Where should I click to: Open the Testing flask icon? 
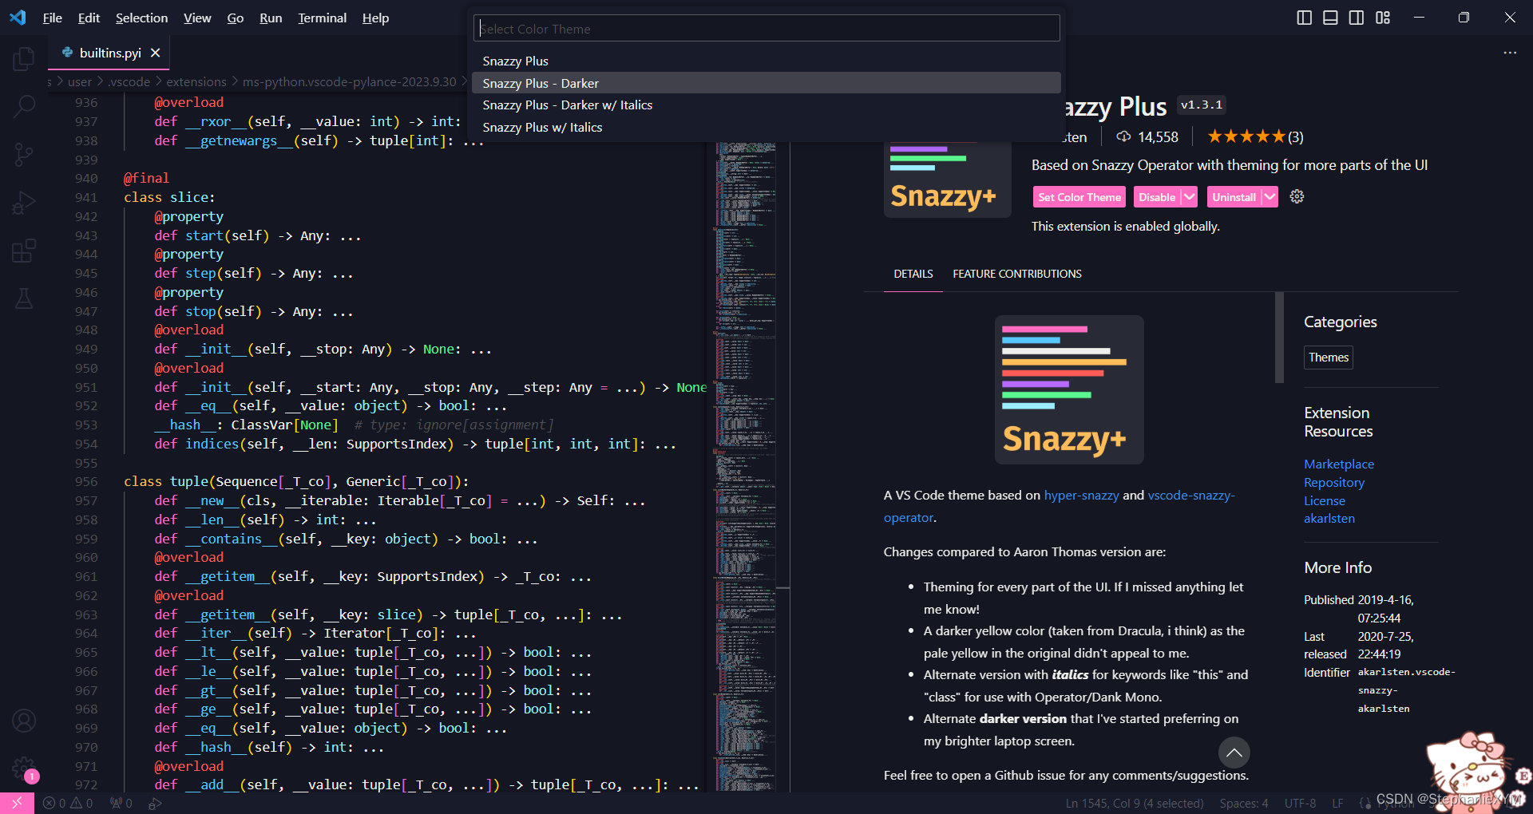tap(24, 298)
